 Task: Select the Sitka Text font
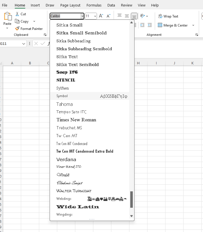(90, 57)
